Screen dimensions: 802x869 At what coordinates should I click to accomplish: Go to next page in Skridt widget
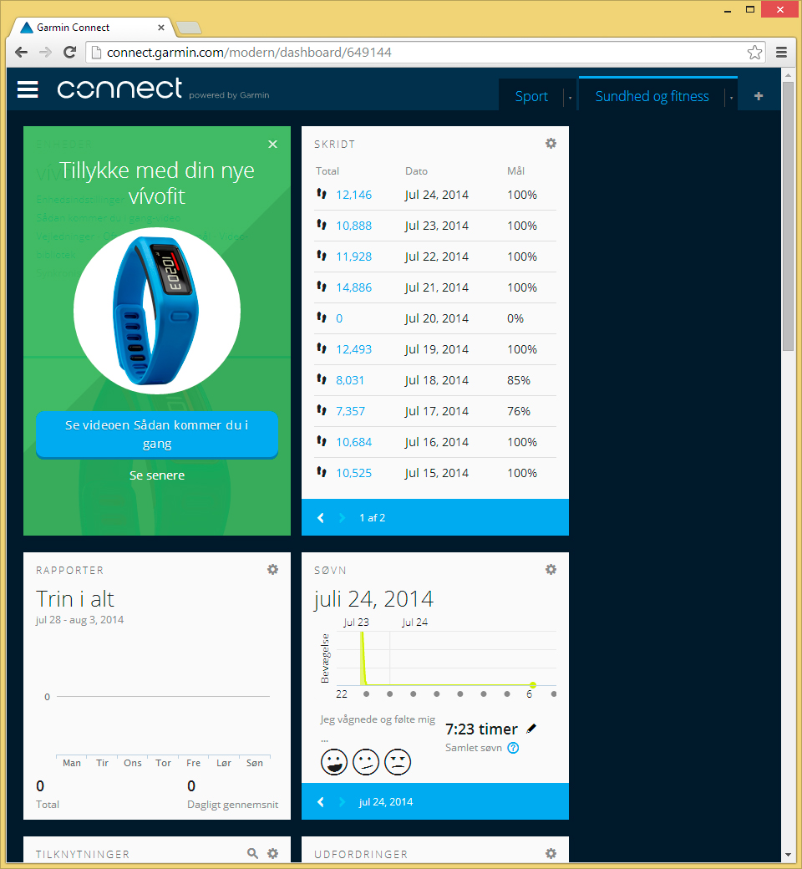[342, 517]
